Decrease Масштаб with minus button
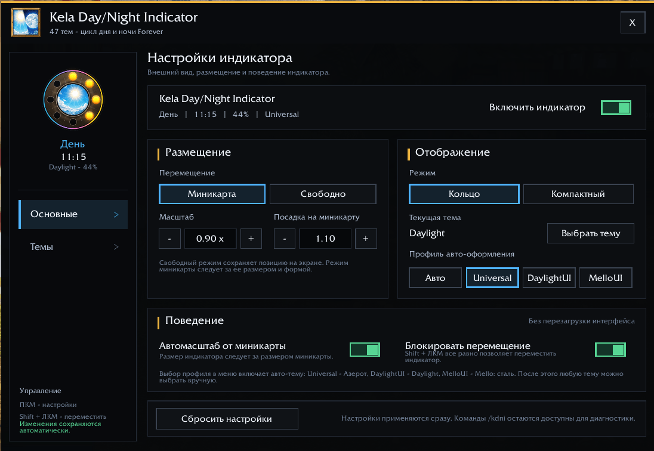 pos(169,239)
